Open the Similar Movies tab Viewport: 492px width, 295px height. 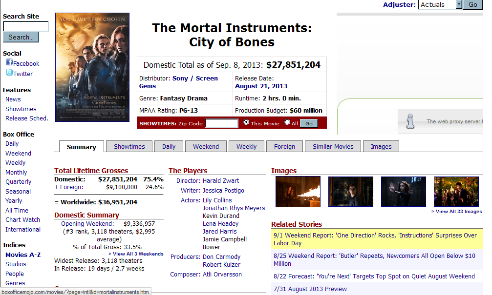pos(333,147)
